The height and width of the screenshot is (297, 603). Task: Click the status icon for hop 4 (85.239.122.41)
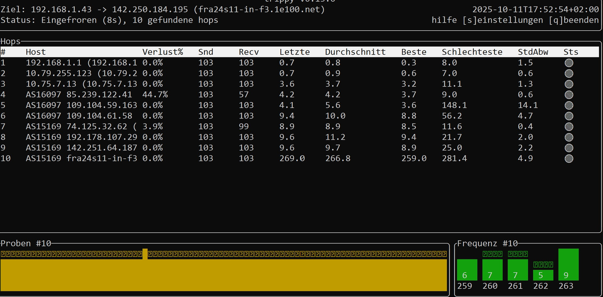click(x=569, y=95)
